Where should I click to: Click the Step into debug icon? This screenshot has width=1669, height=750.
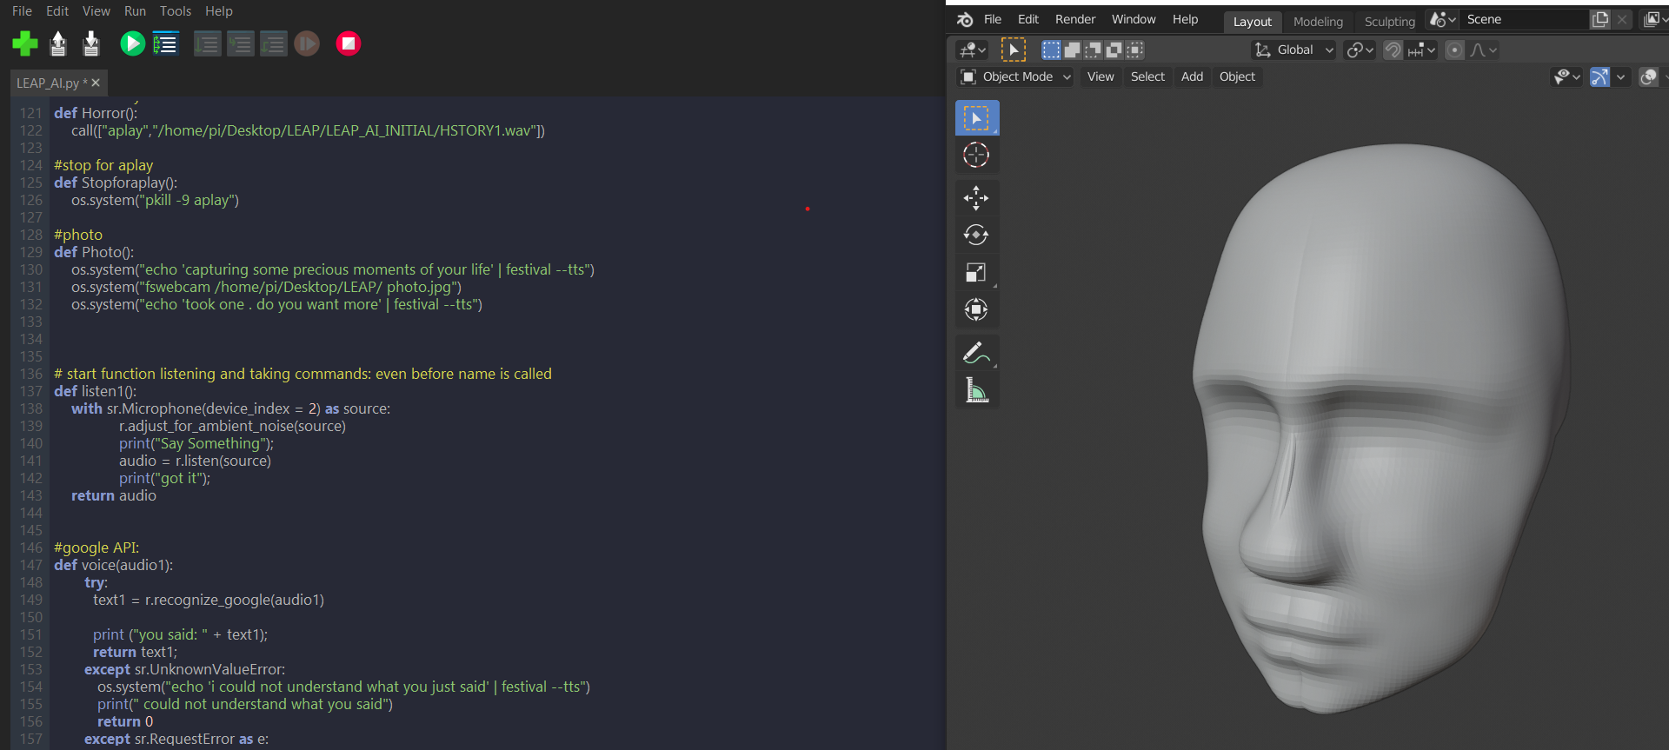tap(240, 43)
